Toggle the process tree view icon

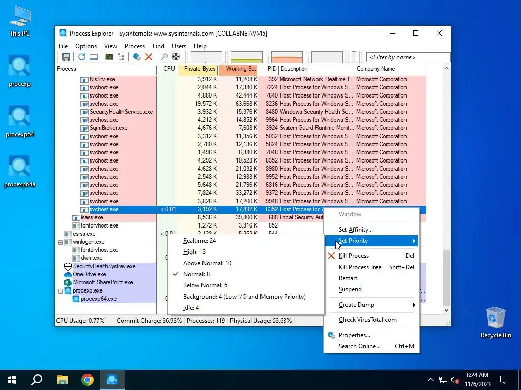pyautogui.click(x=121, y=57)
